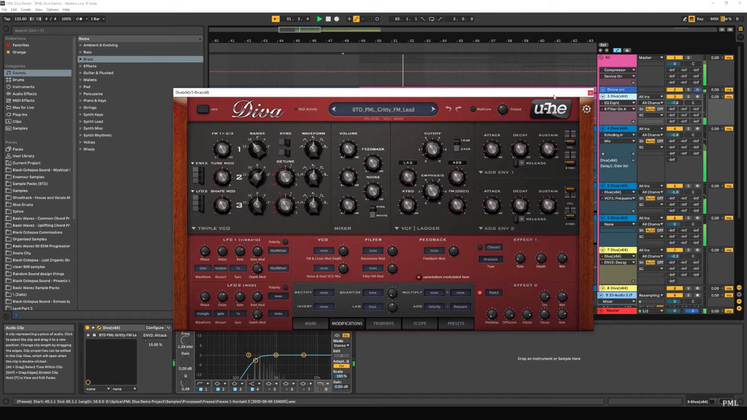
Task: Switch to the PRESETS tab in Diva
Action: (456, 323)
